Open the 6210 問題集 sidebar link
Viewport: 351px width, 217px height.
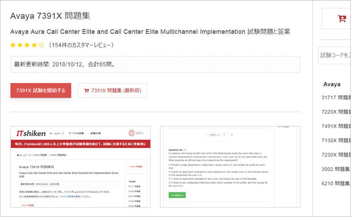(x=335, y=183)
